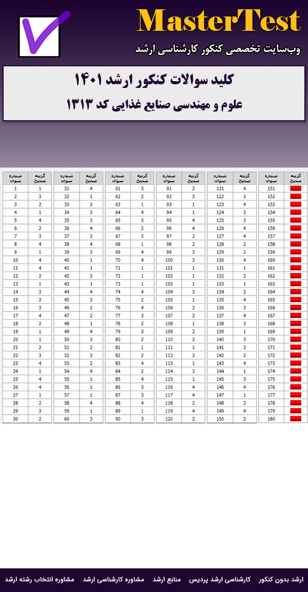The width and height of the screenshot is (308, 592).
Task: Click the line علوم و مهندسی صنایع غذایی کد ۱۳۱۳
Action: [x=154, y=104]
